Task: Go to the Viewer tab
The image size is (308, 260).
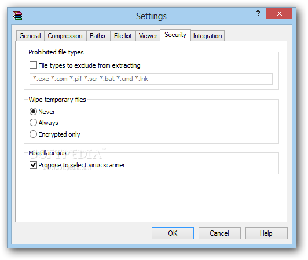Action: tap(148, 36)
